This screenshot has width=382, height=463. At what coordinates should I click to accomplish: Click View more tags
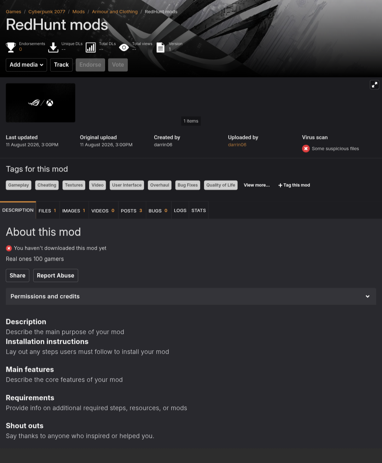pos(257,185)
